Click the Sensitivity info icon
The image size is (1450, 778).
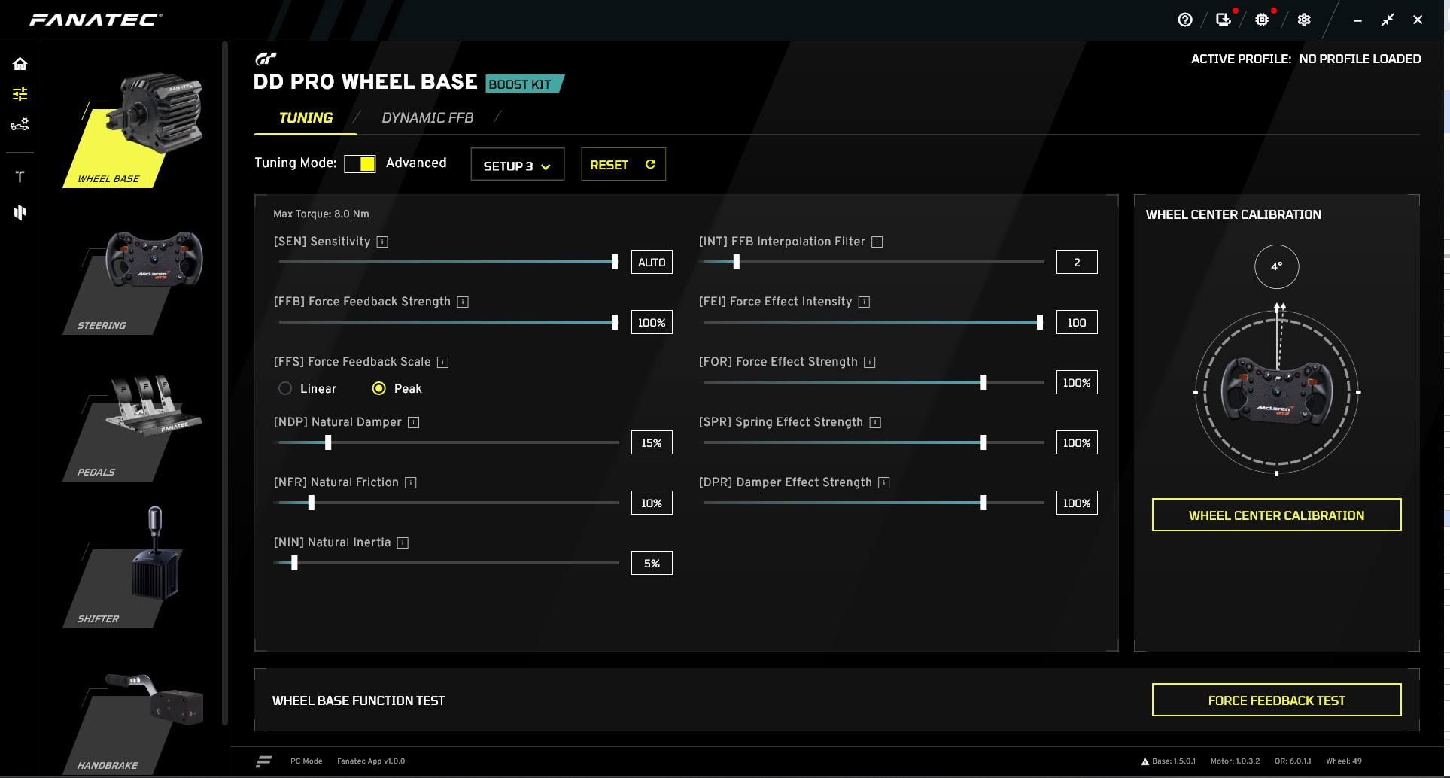pos(382,242)
